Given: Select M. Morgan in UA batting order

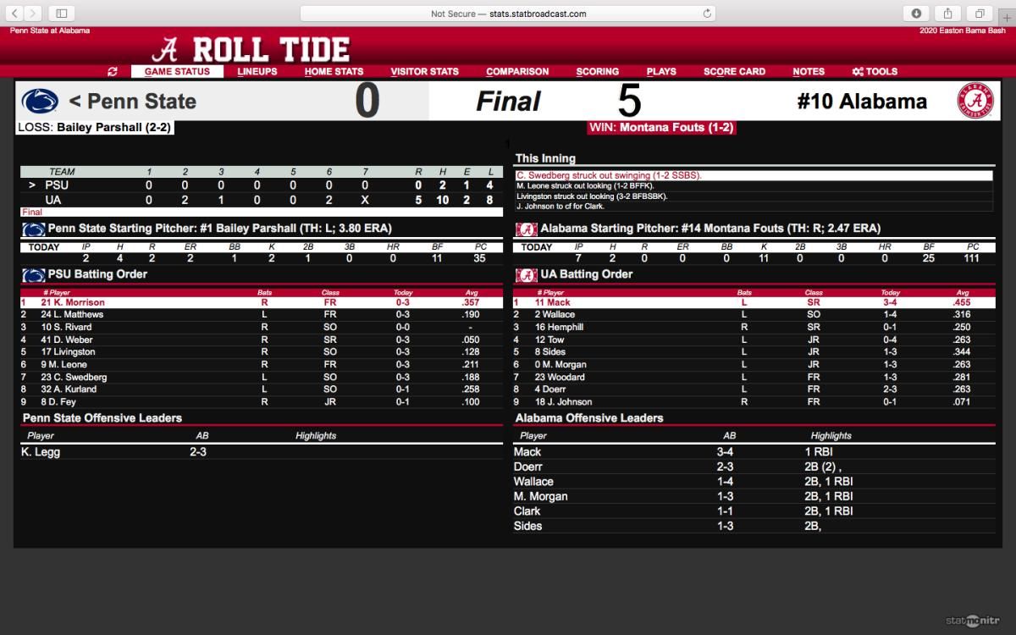Looking at the screenshot, I should (754, 364).
